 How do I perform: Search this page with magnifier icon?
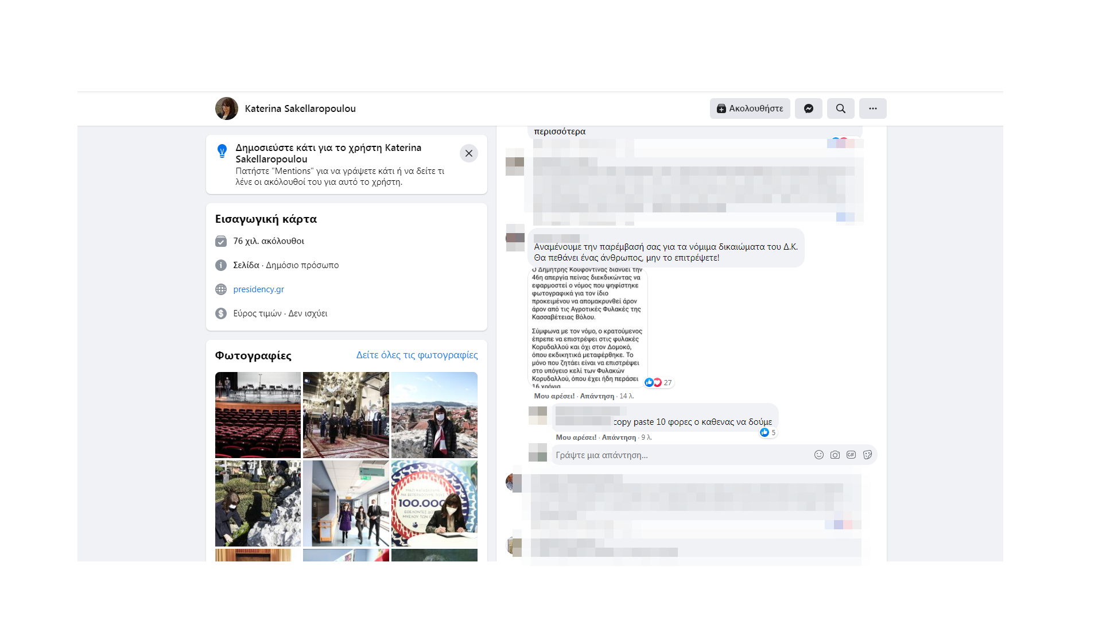point(840,108)
